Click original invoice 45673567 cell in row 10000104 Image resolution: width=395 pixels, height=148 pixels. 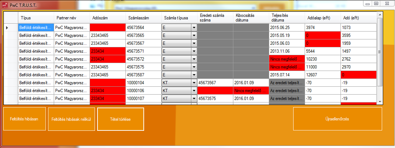pos(215,83)
